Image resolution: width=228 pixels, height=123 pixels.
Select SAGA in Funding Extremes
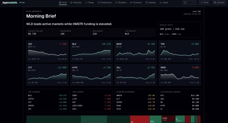pyautogui.click(x=135, y=106)
